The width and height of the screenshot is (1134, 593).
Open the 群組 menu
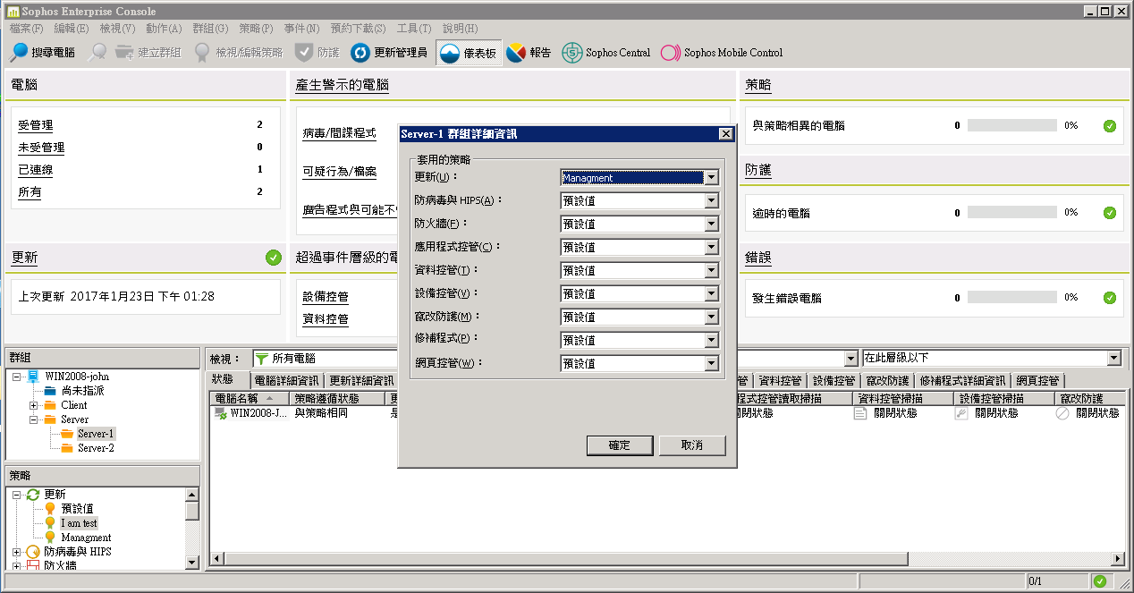pos(210,29)
